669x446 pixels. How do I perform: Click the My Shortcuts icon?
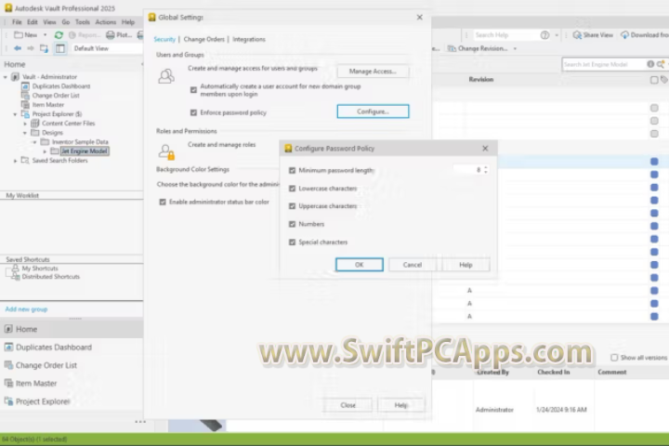(x=16, y=268)
